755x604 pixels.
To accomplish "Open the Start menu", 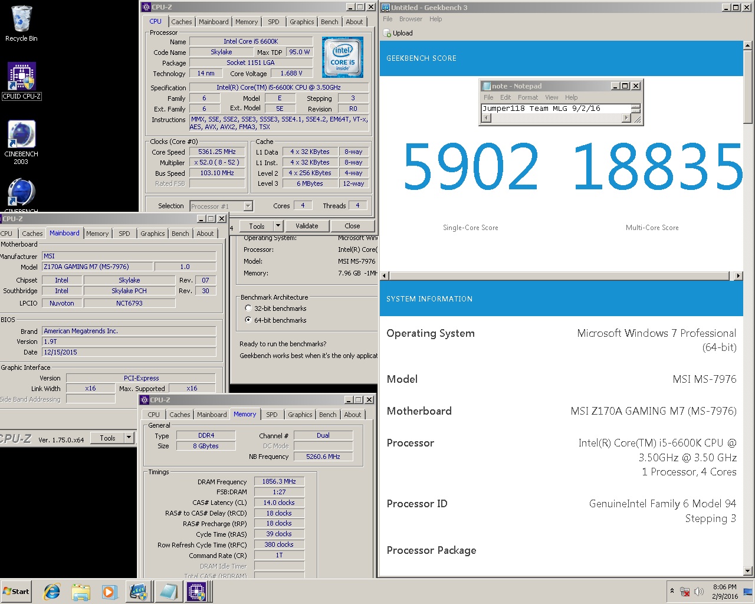I will [17, 592].
